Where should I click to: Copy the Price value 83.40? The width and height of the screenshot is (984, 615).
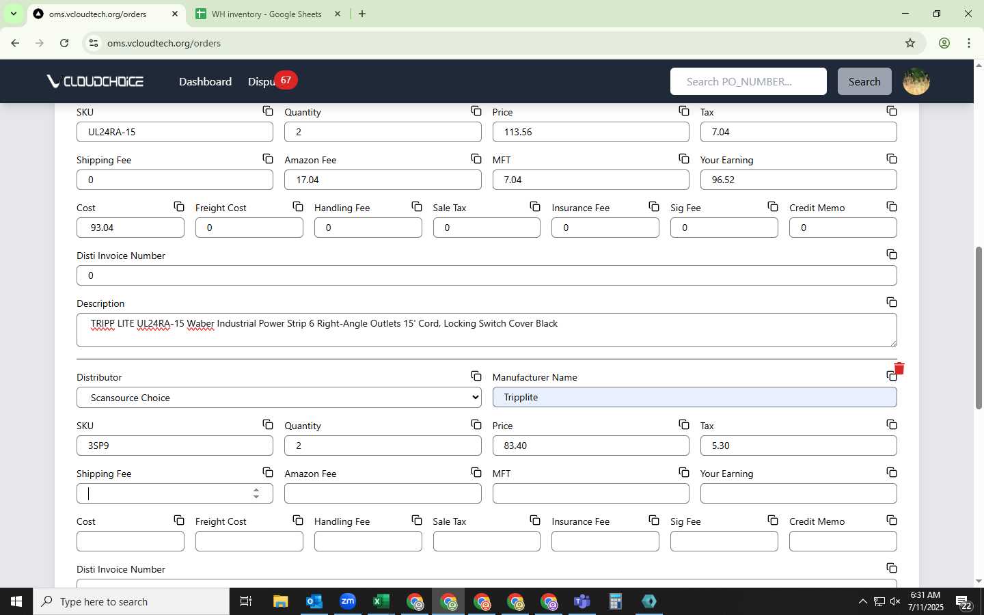(x=684, y=424)
